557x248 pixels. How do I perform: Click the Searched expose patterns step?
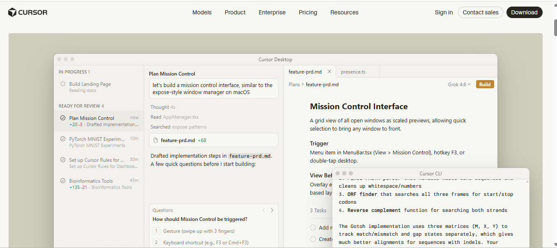tap(178, 127)
